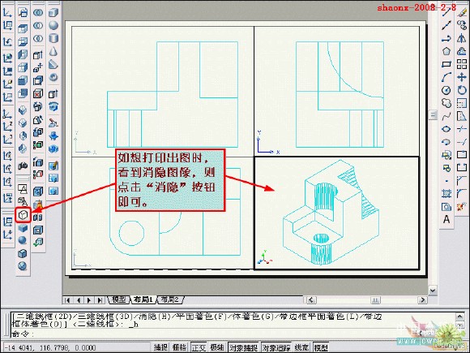Select the Cylinder solid tool

pyautogui.click(x=53, y=38)
